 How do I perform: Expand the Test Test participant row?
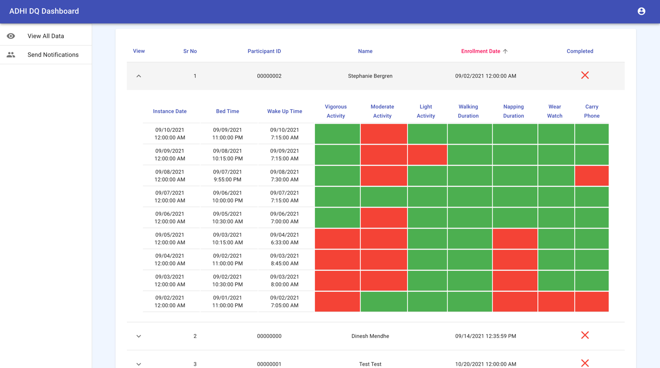[139, 364]
